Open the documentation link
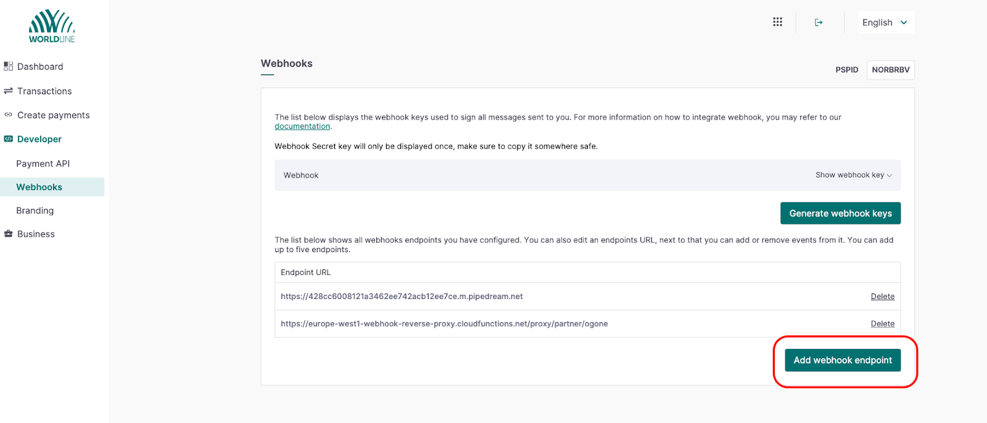 pos(302,126)
